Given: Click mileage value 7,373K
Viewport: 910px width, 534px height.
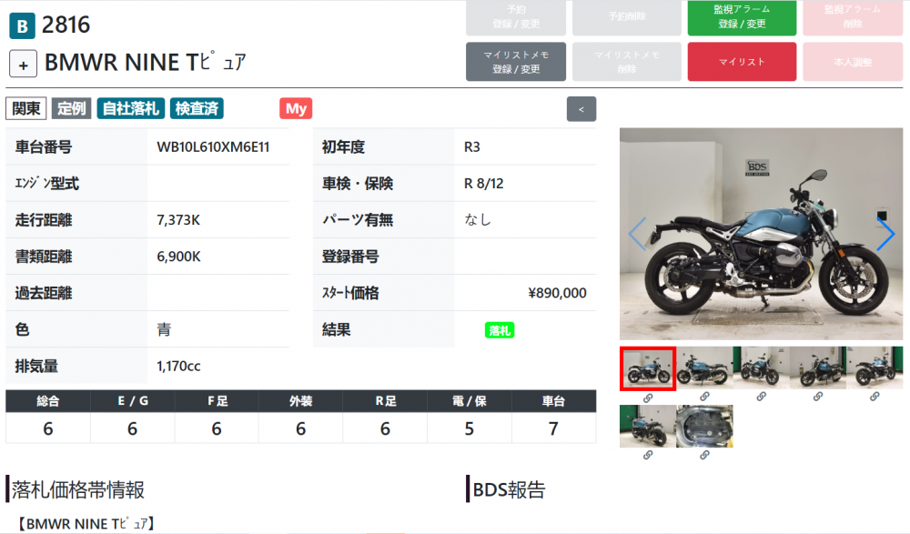Looking at the screenshot, I should tap(178, 220).
